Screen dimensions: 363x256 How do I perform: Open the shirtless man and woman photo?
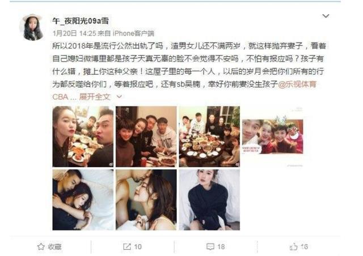click(146, 200)
